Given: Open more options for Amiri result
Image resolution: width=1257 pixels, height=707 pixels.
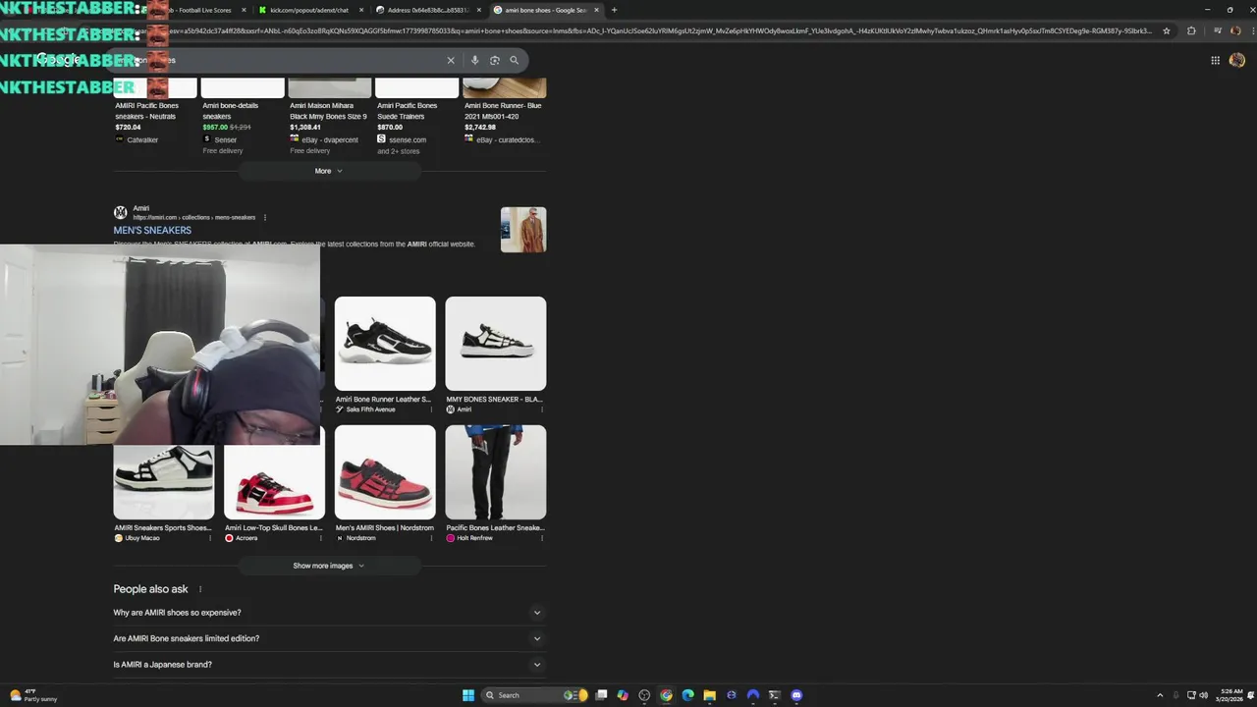Looking at the screenshot, I should [265, 217].
